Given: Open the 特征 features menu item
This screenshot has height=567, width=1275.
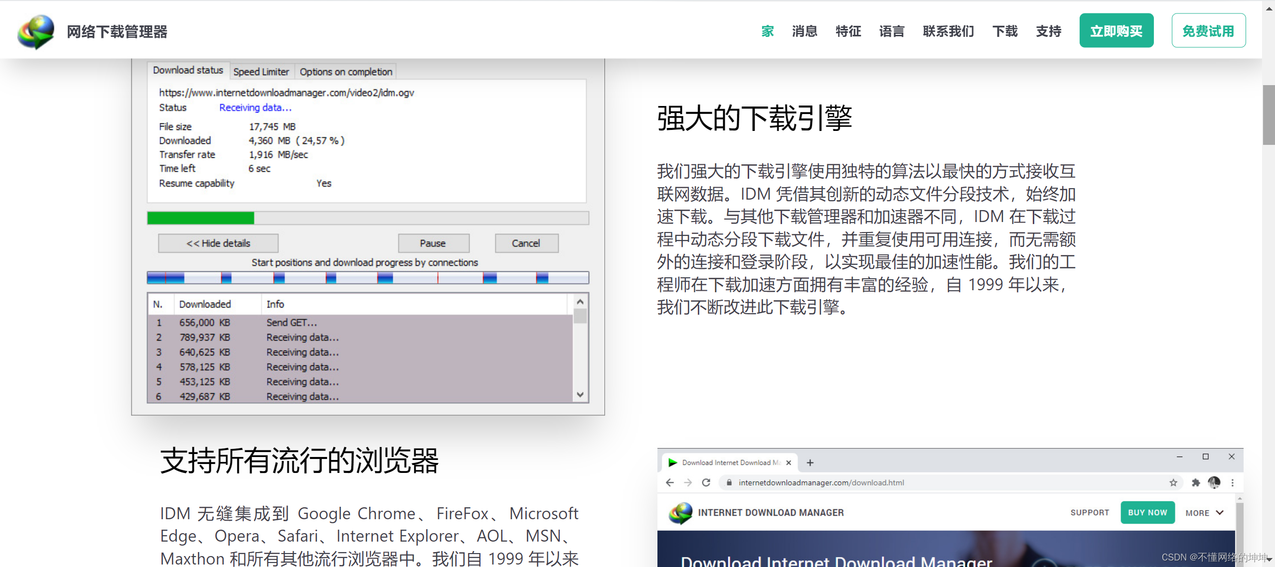Looking at the screenshot, I should [848, 31].
